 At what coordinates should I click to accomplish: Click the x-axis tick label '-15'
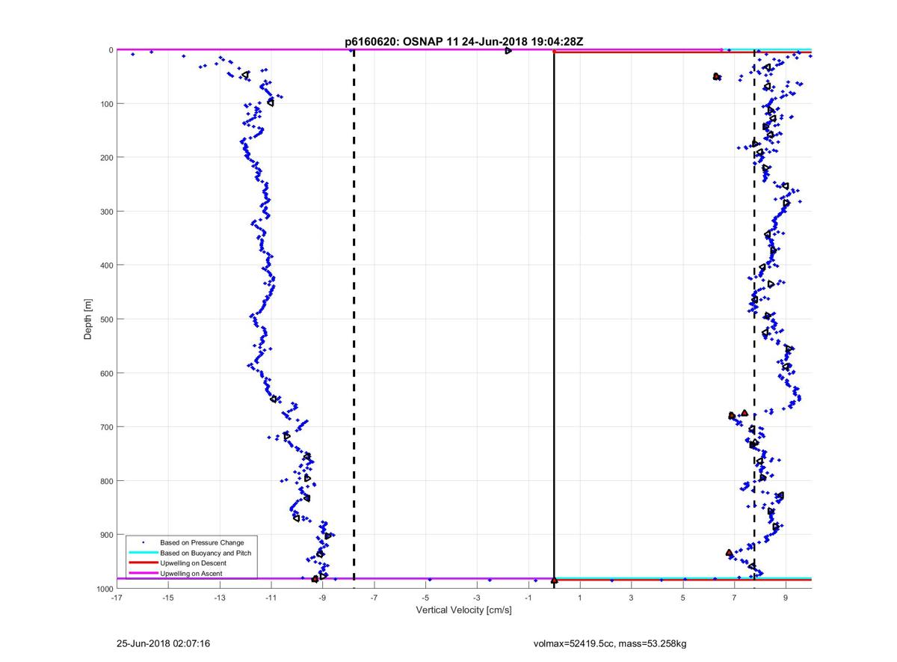(168, 598)
